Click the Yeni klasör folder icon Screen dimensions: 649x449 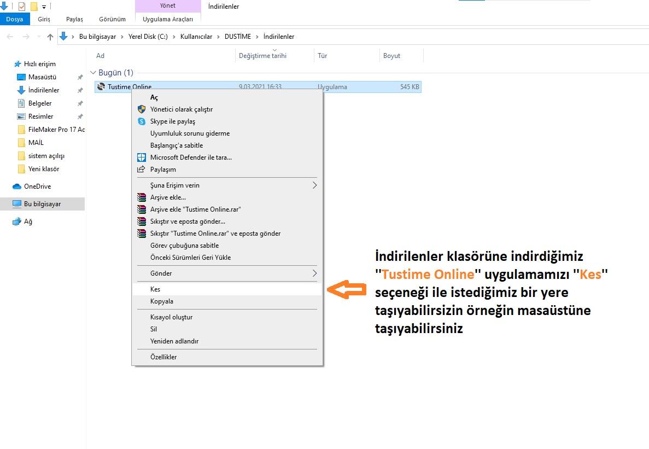coord(21,169)
